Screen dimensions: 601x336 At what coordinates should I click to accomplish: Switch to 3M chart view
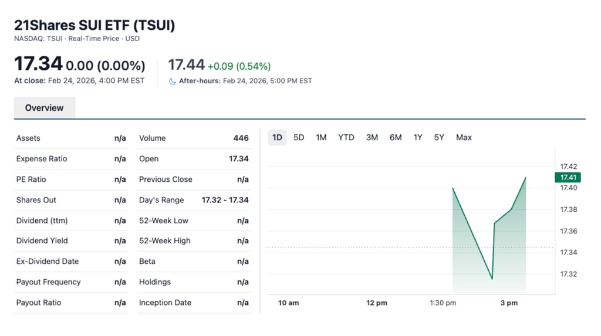coord(372,137)
